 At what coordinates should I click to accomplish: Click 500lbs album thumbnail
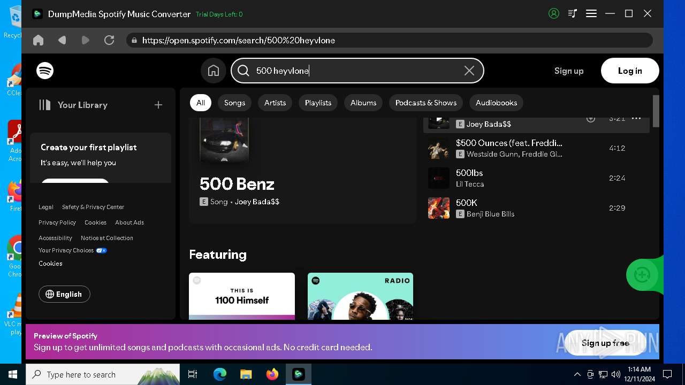click(x=439, y=178)
